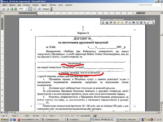
Task: Click the Next Page double-arrow button
Action: click(x=161, y=110)
